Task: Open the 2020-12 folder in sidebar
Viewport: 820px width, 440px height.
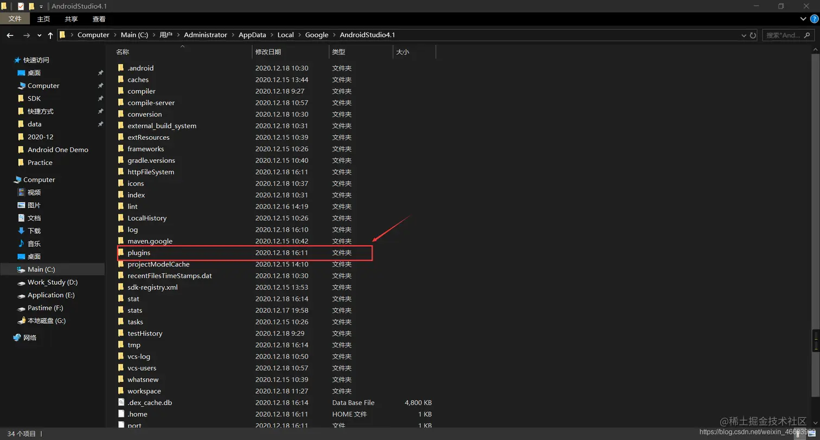Action: [41, 137]
